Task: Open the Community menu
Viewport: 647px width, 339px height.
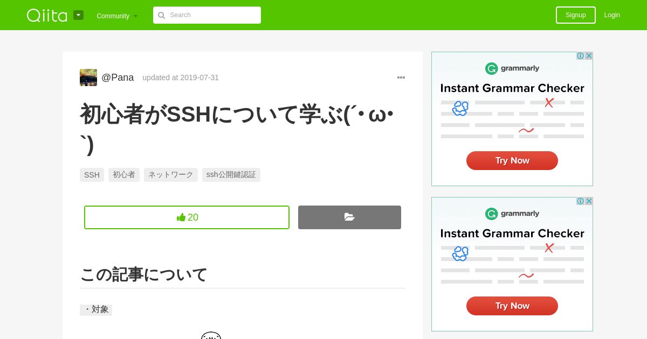Action: (x=117, y=16)
